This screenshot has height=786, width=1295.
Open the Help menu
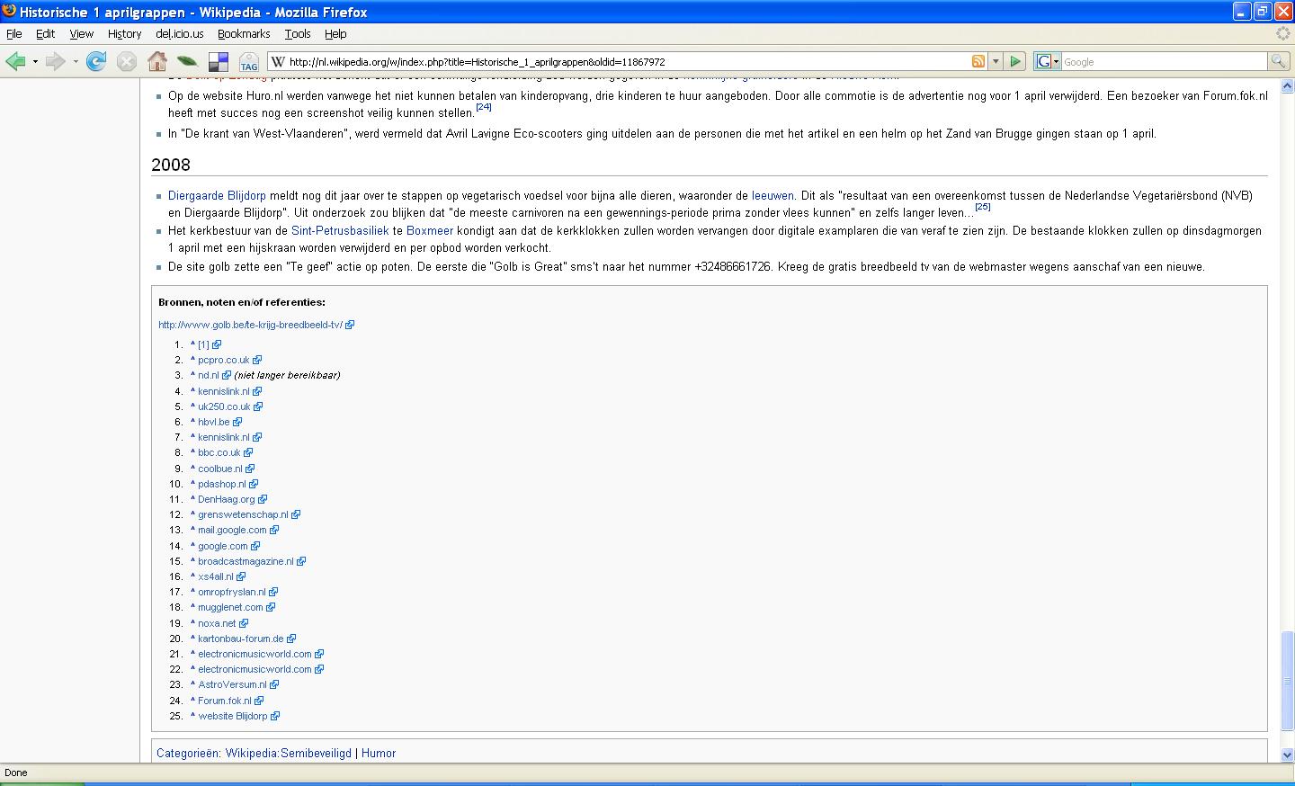pos(335,33)
